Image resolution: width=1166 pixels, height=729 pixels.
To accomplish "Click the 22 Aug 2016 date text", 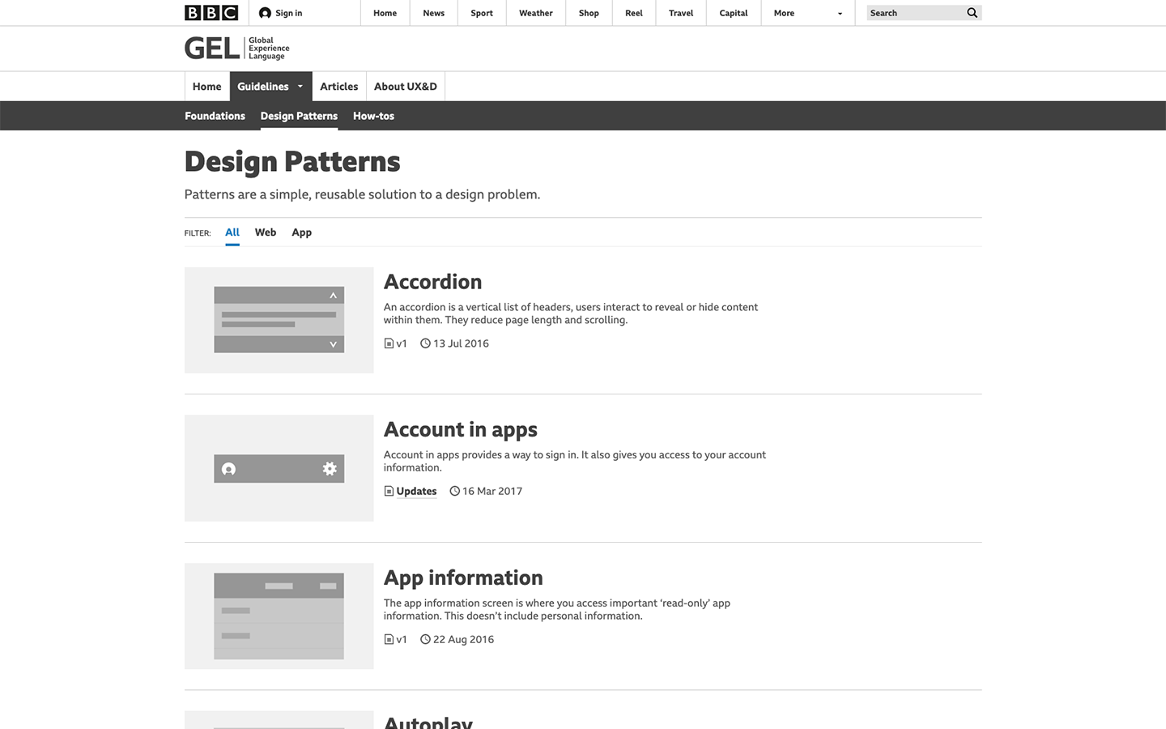I will point(463,639).
